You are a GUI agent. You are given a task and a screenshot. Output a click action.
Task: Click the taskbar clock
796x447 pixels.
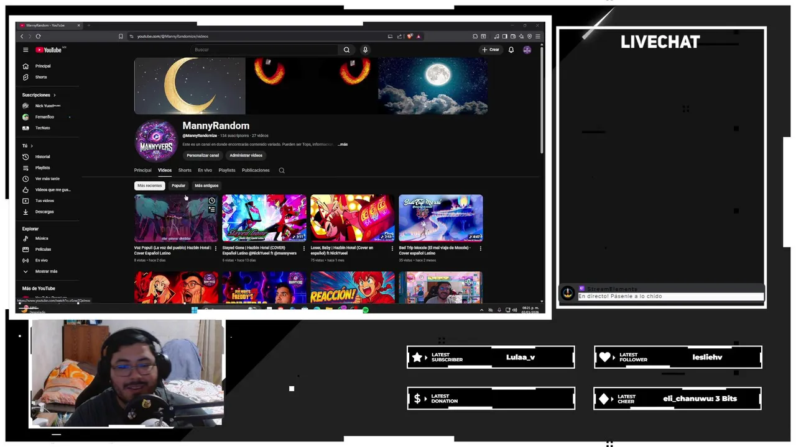530,310
